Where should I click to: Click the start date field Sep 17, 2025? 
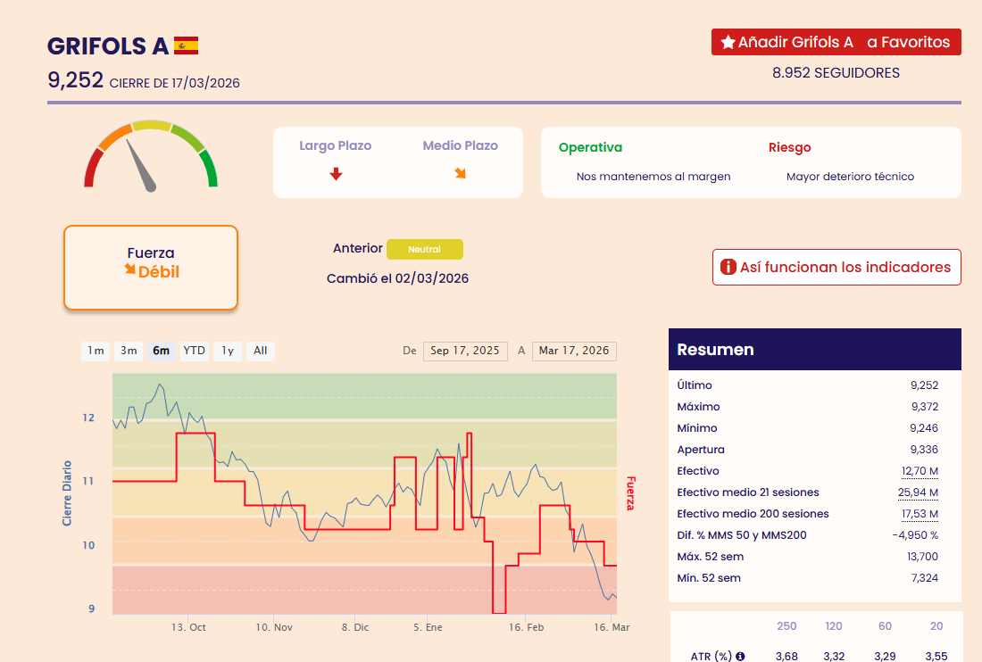(x=465, y=351)
